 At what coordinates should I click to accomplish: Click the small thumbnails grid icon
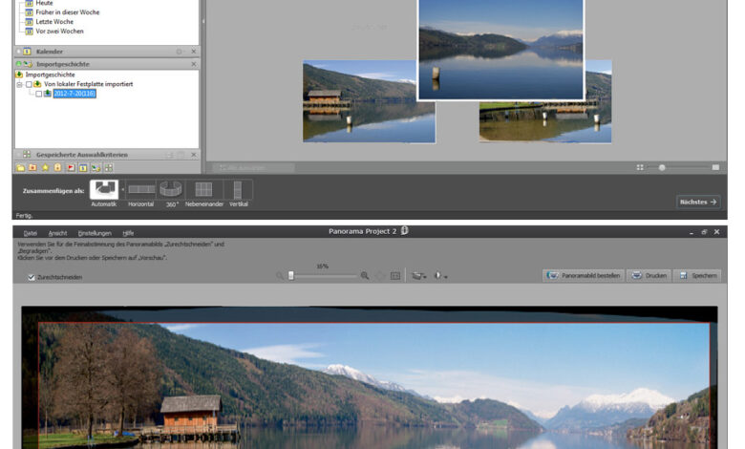pos(640,167)
